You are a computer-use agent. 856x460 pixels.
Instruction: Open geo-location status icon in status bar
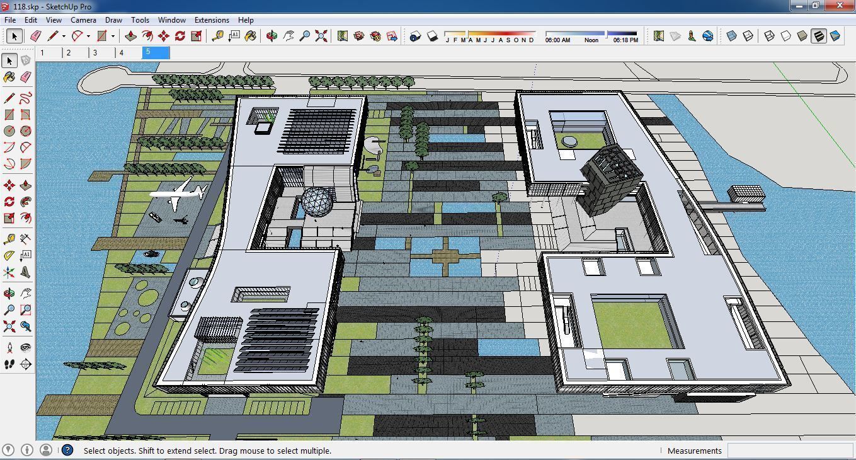8,450
